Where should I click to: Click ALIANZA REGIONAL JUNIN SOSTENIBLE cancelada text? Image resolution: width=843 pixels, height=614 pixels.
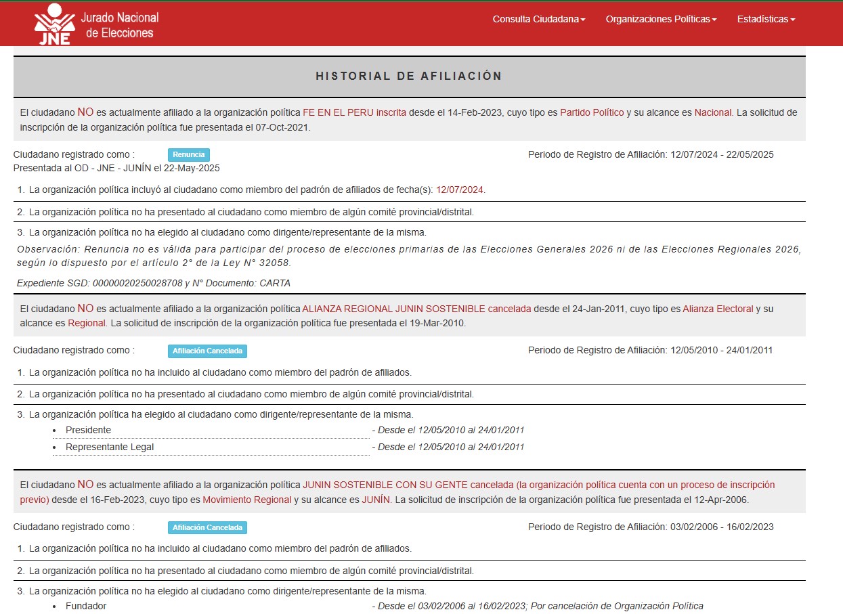pyautogui.click(x=417, y=309)
